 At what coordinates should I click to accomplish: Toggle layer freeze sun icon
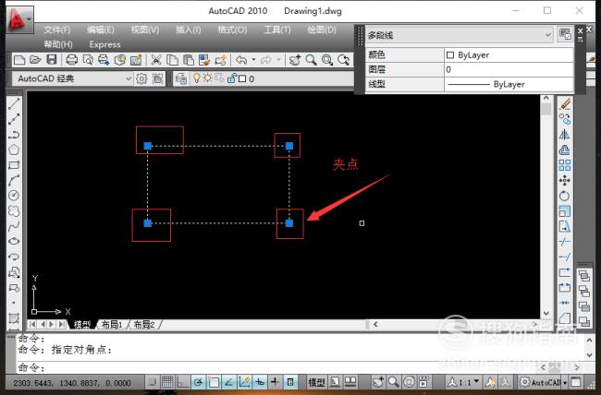(x=208, y=78)
